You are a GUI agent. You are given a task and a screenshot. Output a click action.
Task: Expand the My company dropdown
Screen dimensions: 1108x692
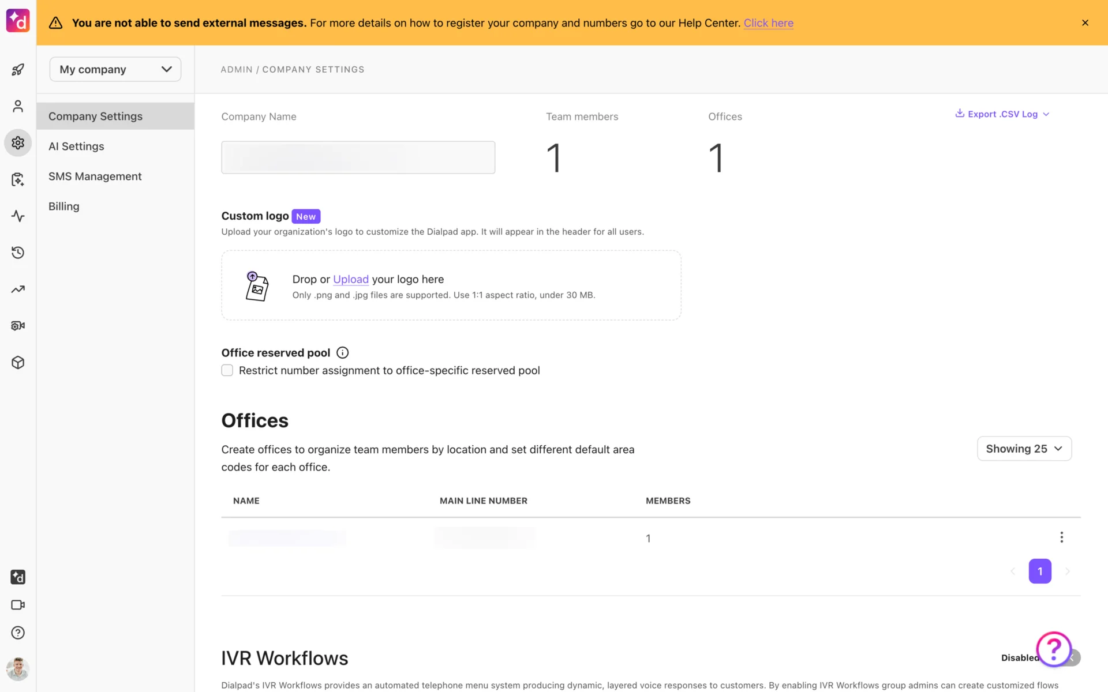tap(115, 69)
